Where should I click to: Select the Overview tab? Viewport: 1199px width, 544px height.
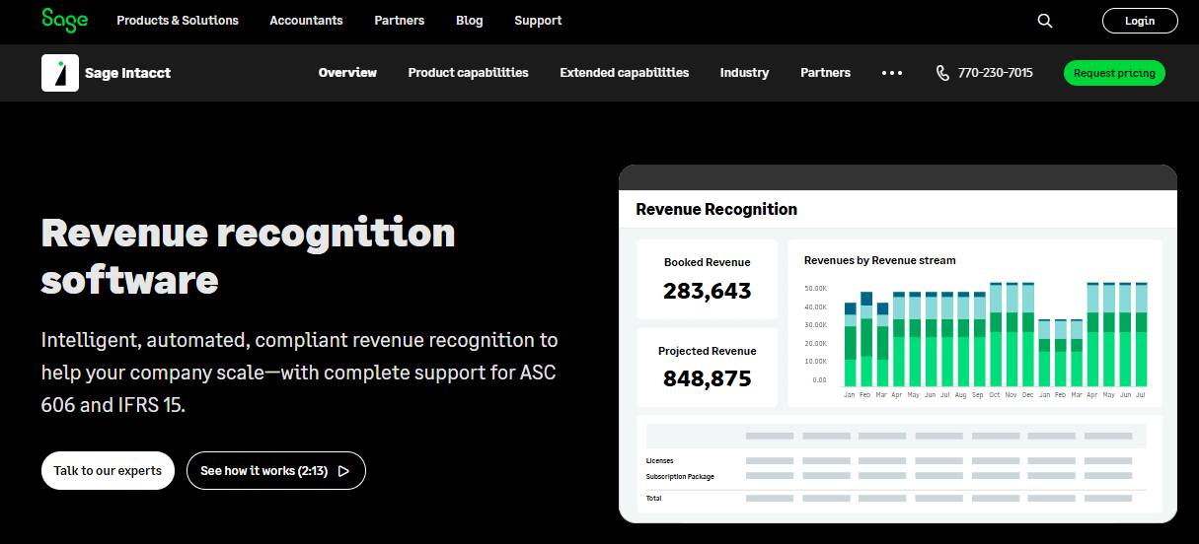347,73
